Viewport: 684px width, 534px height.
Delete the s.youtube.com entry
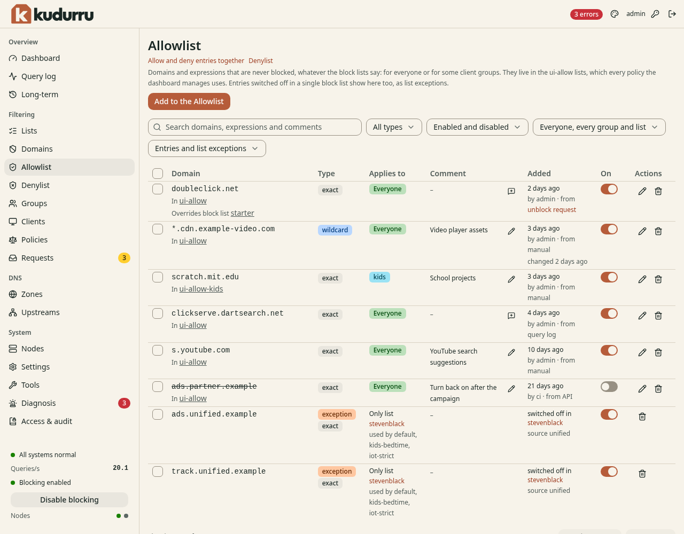pos(658,352)
